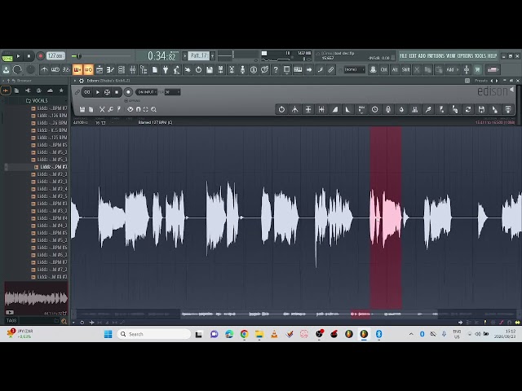The width and height of the screenshot is (522, 391).
Task: Click the browser audio tab waveform icon
Action: click(6, 90)
